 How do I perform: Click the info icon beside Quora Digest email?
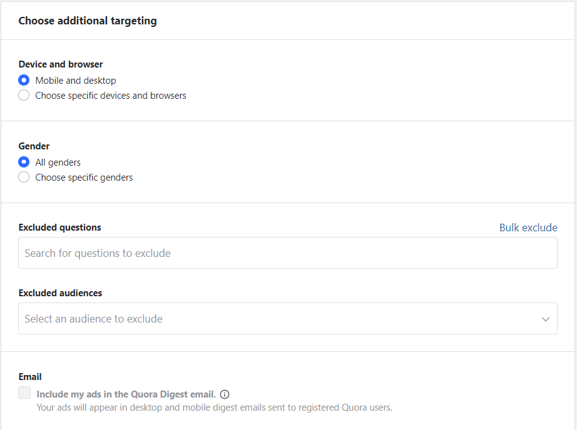point(225,394)
